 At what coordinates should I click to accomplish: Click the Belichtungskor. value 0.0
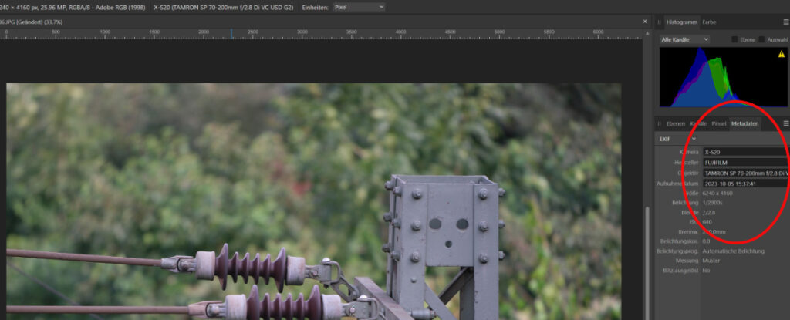pyautogui.click(x=706, y=241)
